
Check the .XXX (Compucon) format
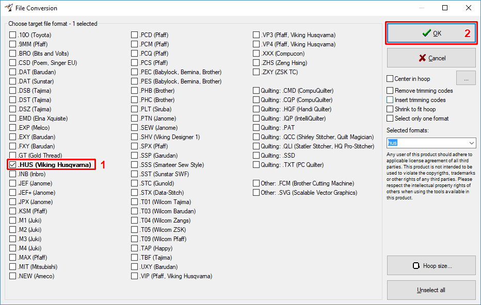pos(256,53)
